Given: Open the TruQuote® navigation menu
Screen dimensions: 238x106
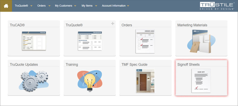Looking at the screenshot, I should [x=21, y=6].
